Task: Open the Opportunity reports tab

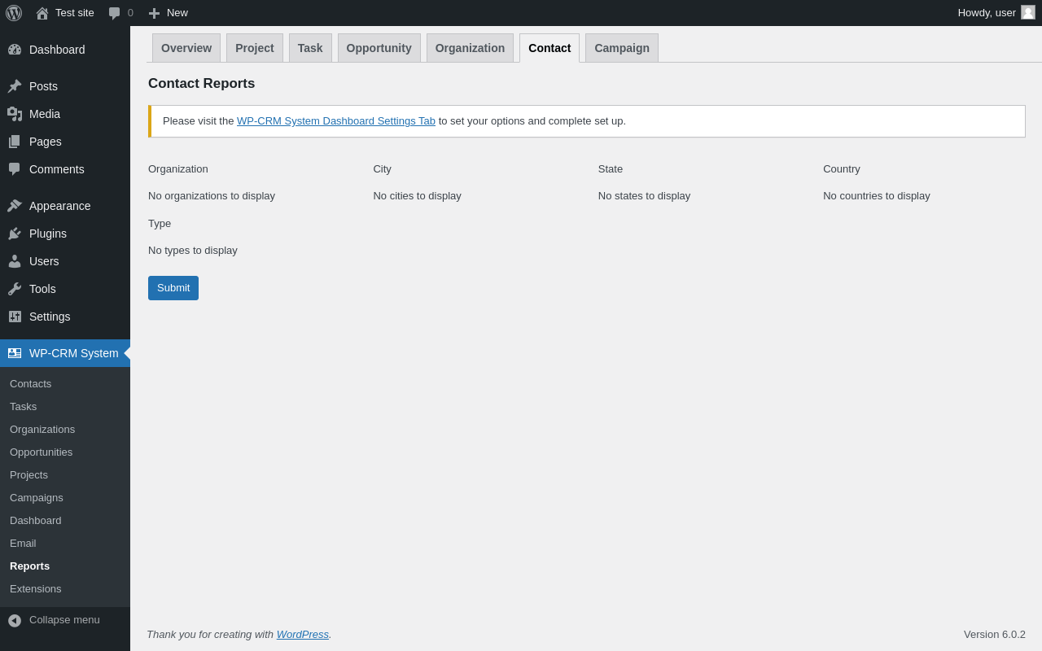Action: tap(379, 48)
